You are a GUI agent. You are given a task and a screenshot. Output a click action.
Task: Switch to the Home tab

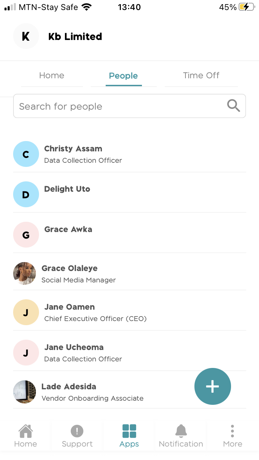pos(52,76)
